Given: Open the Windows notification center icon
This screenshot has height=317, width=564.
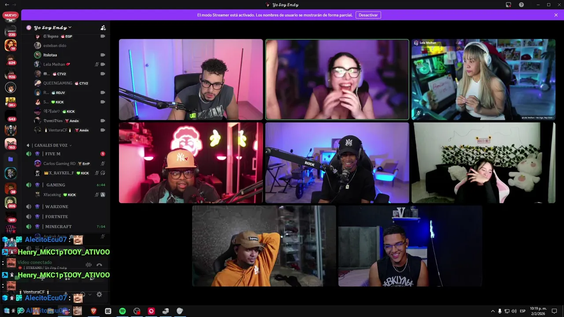Looking at the screenshot, I should (x=554, y=311).
